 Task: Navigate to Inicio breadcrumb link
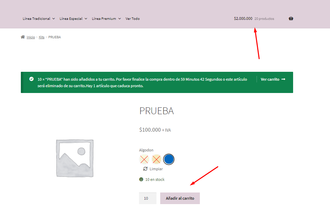pos(31,37)
